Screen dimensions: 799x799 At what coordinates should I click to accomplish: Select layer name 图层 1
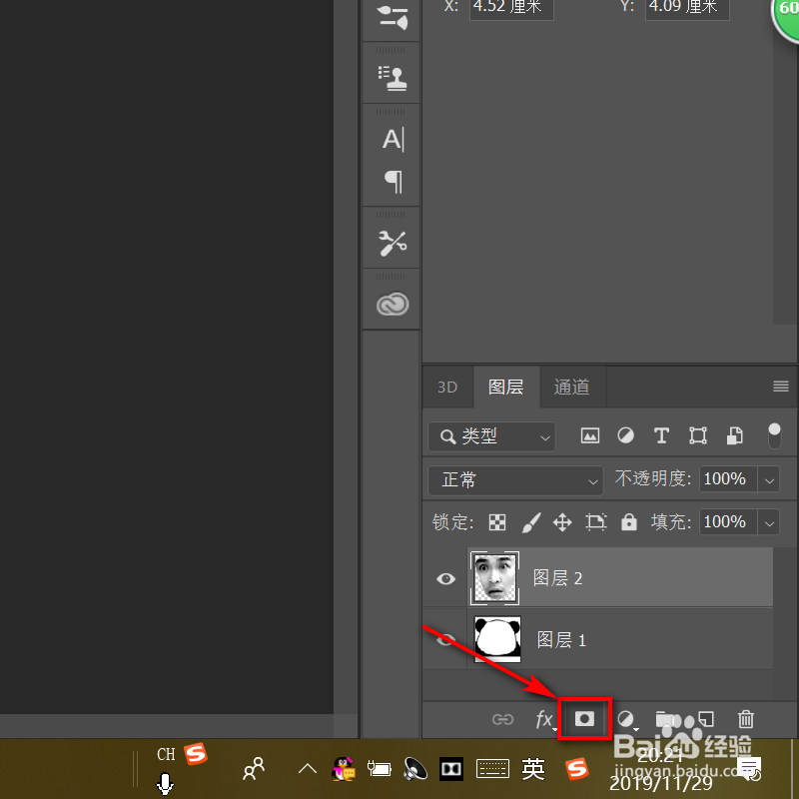(561, 640)
